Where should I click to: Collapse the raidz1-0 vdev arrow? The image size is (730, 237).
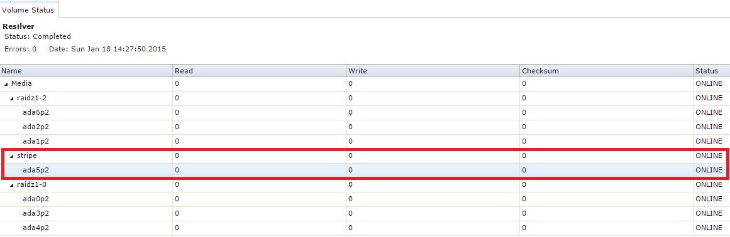pos(12,184)
